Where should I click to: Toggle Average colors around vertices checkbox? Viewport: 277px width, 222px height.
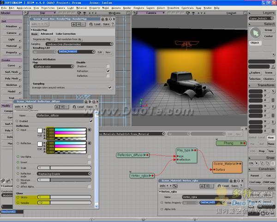[x=109, y=87]
